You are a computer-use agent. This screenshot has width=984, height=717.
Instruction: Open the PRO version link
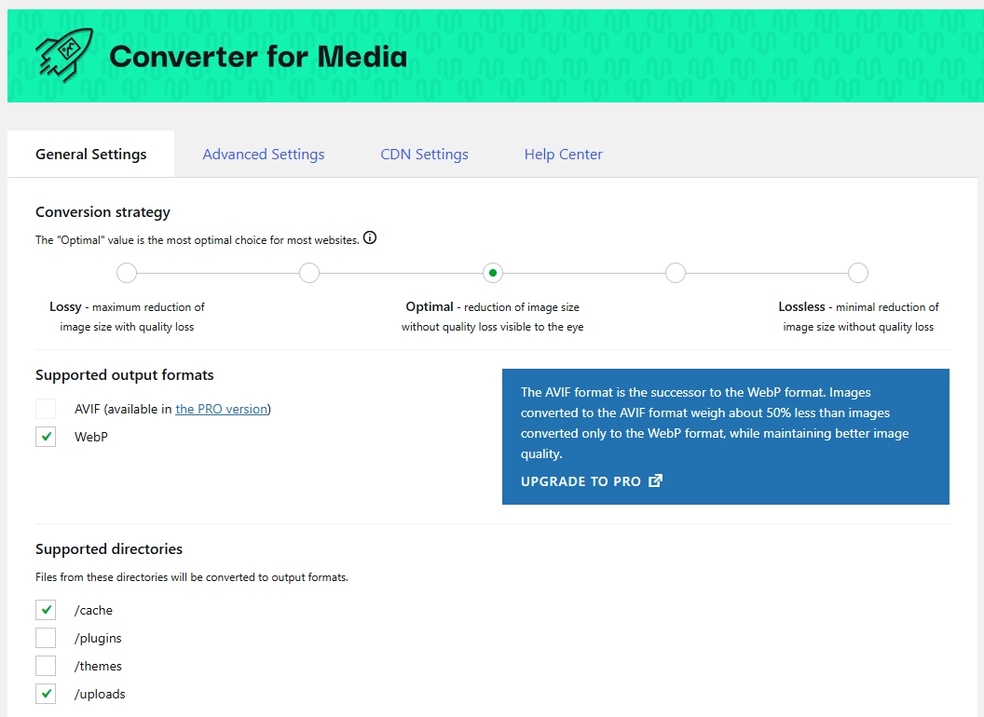[x=221, y=409]
